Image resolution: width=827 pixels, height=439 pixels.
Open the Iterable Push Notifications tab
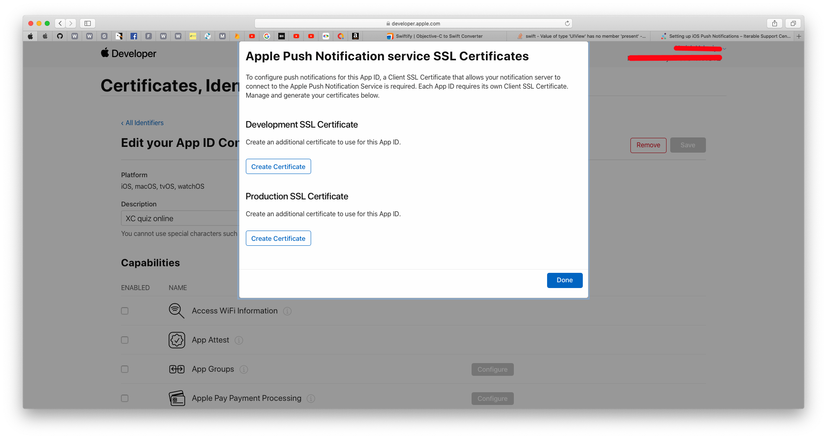pyautogui.click(x=726, y=36)
